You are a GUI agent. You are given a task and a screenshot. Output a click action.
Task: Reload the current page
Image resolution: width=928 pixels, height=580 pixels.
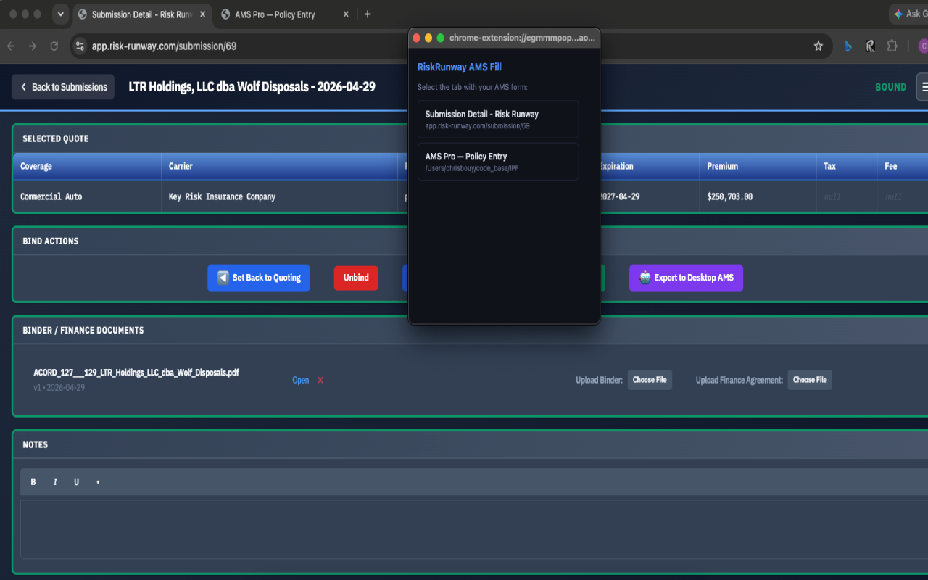click(54, 46)
